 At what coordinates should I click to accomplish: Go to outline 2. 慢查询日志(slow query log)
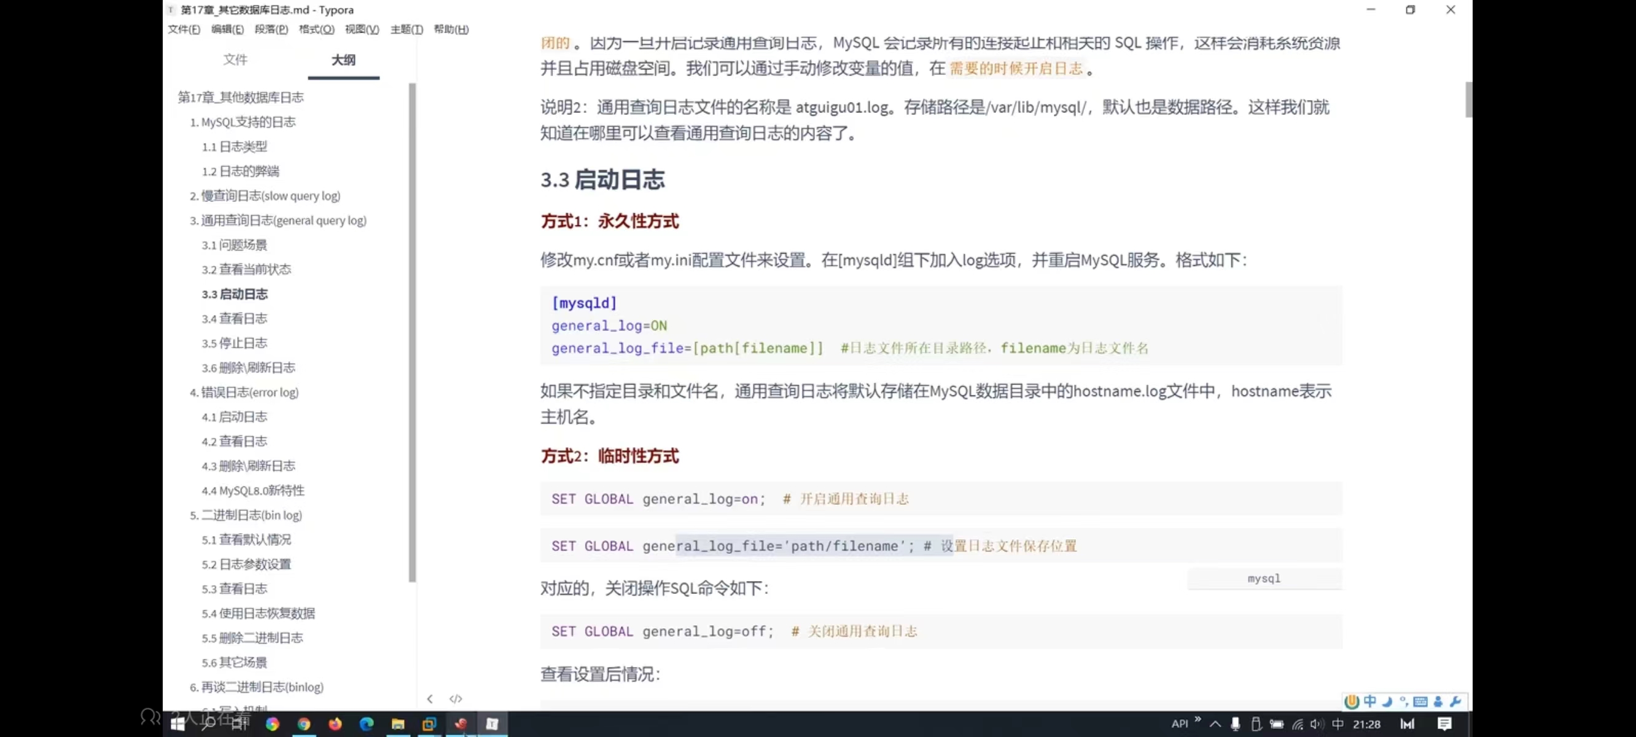tap(265, 196)
